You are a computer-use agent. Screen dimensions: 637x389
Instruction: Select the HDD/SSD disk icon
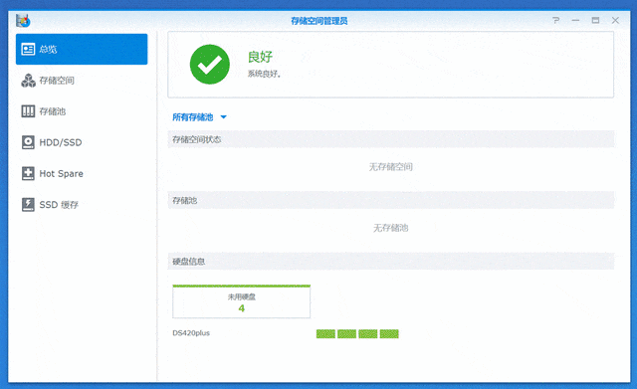[x=28, y=142]
